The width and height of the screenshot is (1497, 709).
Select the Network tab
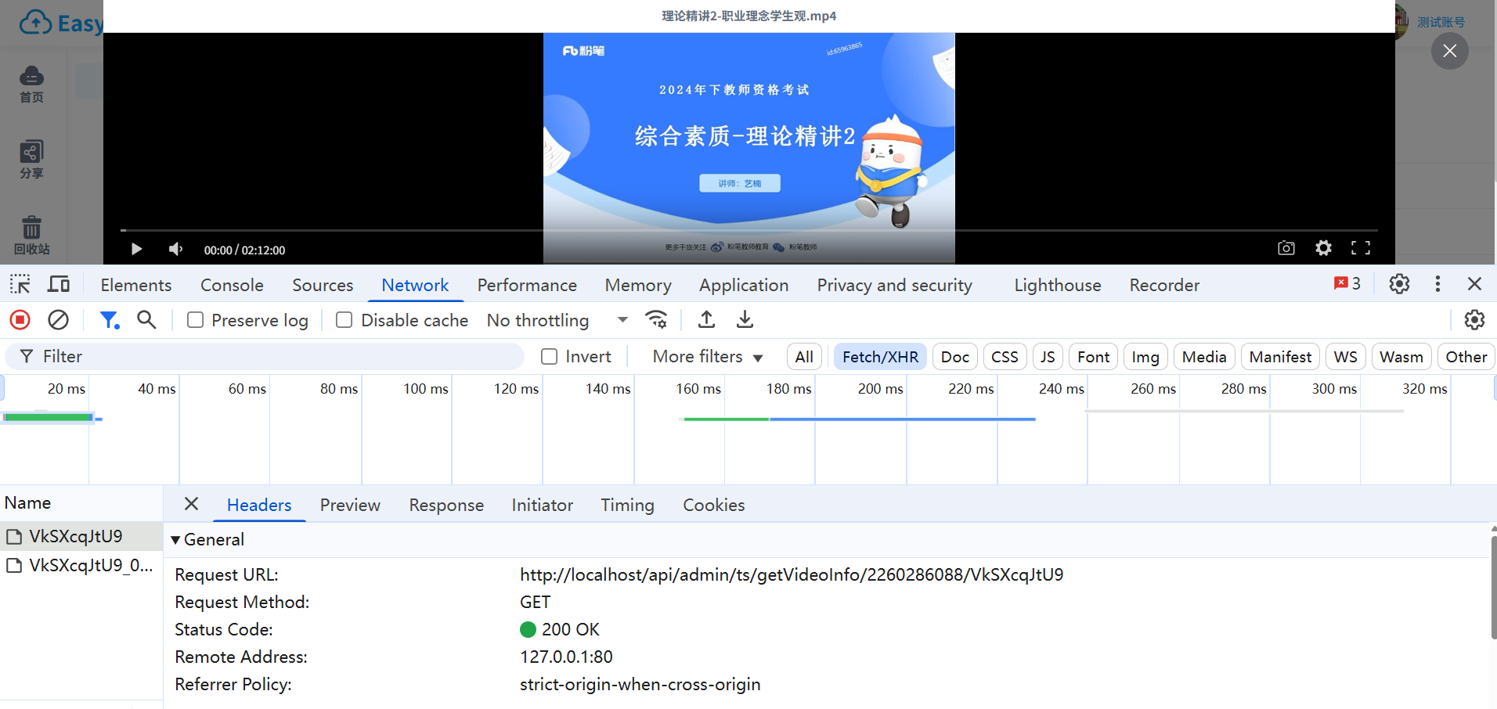point(415,285)
